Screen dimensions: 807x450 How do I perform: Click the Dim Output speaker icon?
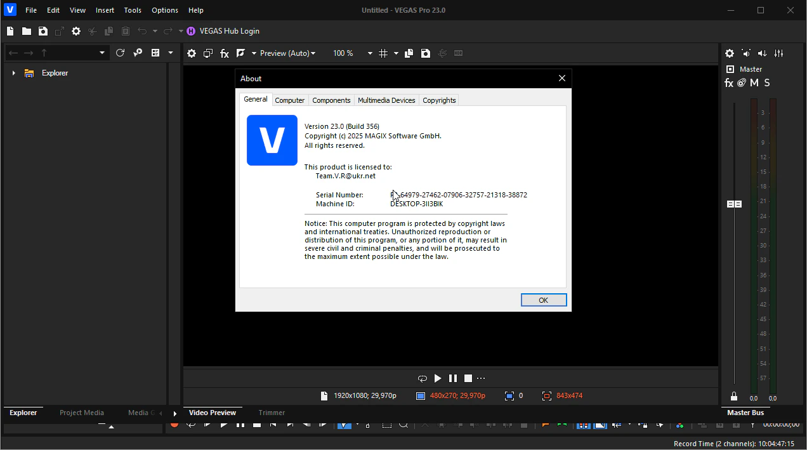[763, 53]
